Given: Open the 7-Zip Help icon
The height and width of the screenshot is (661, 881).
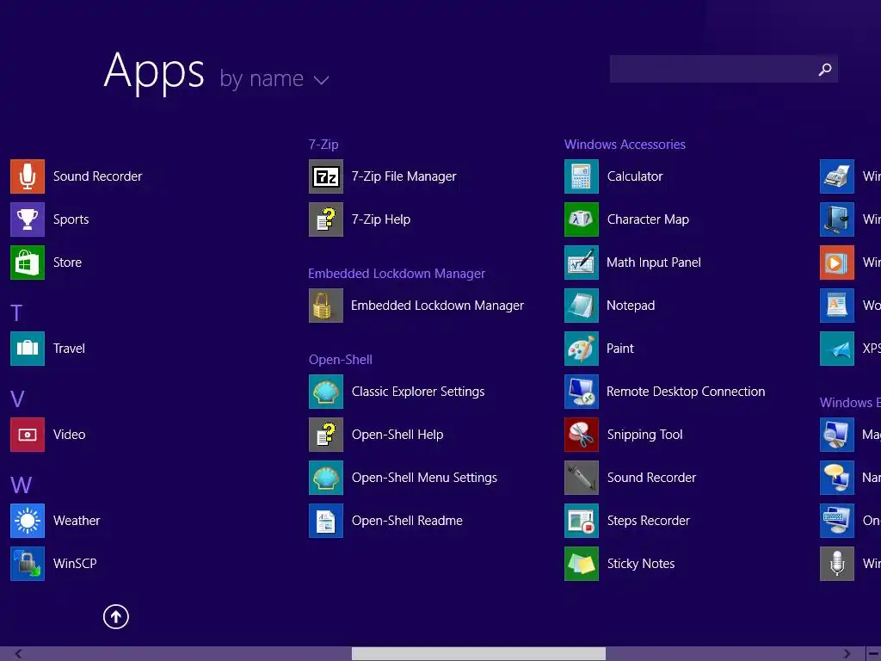Looking at the screenshot, I should [326, 219].
